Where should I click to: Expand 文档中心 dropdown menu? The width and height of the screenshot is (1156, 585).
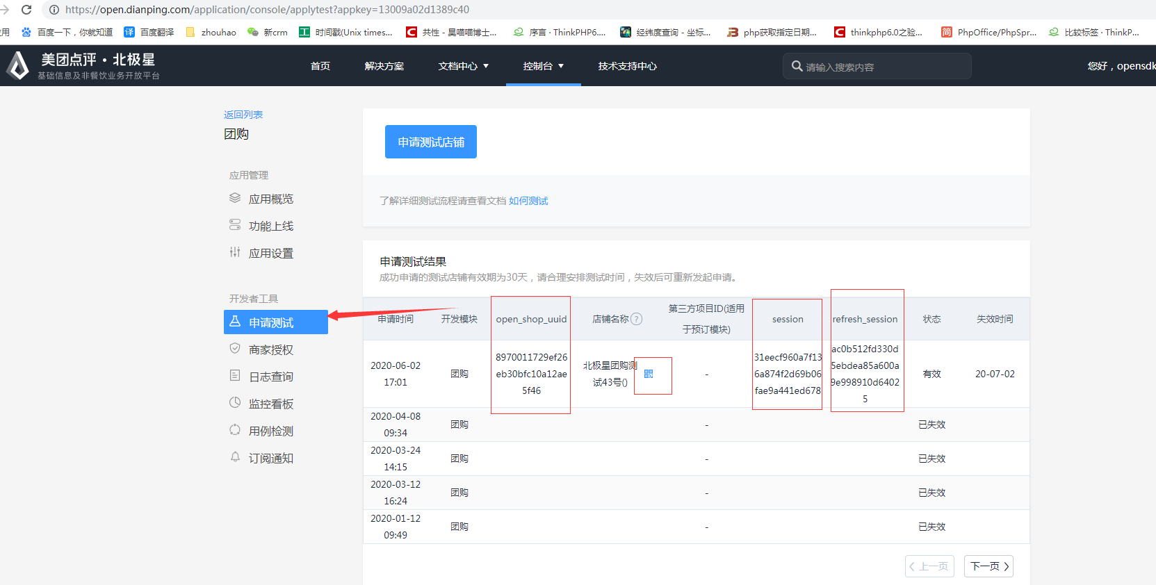click(x=464, y=66)
